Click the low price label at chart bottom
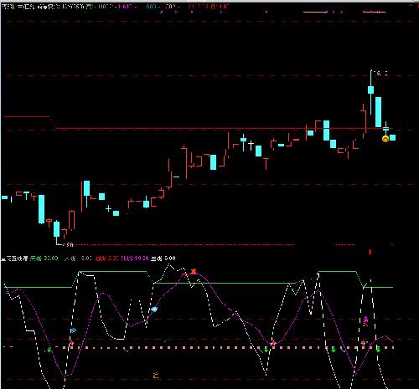Screen dimensions: 419x389 68,245
